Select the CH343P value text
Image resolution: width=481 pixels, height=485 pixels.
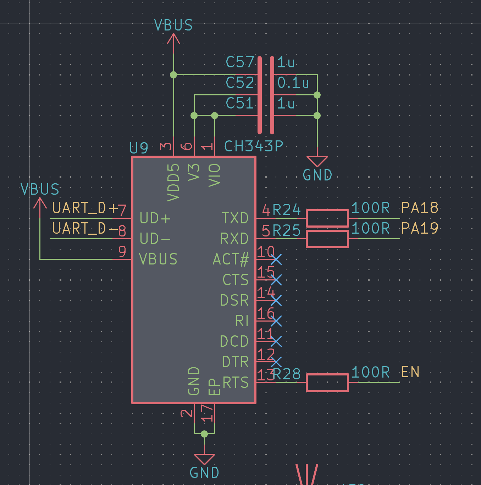click(254, 146)
